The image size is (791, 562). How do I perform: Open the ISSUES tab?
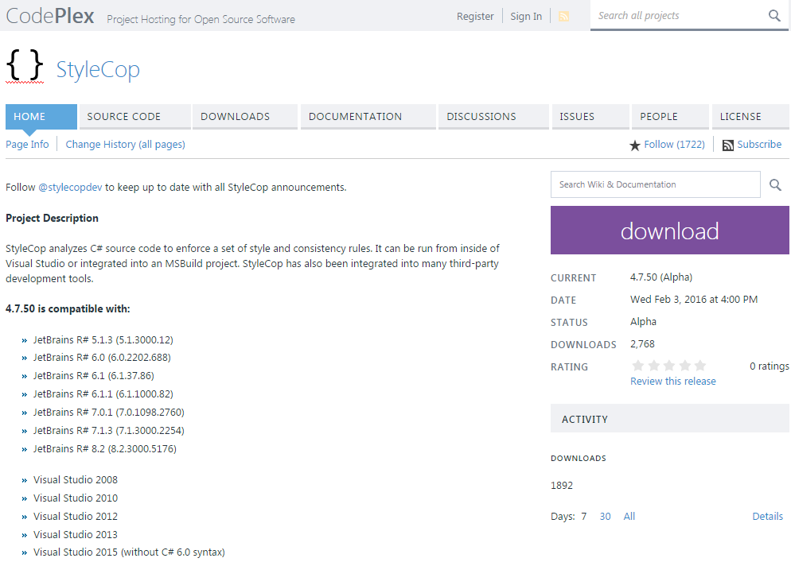[590, 116]
